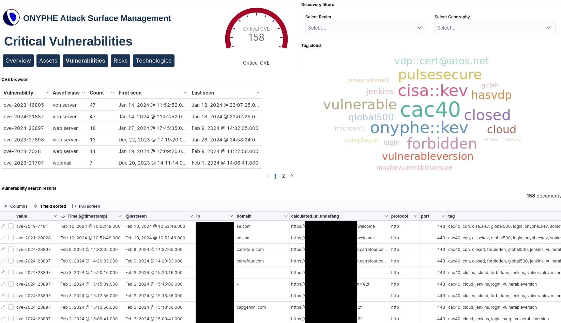Click cve-2023-21707 webmail row
This screenshot has width=561, height=323.
[x=132, y=163]
